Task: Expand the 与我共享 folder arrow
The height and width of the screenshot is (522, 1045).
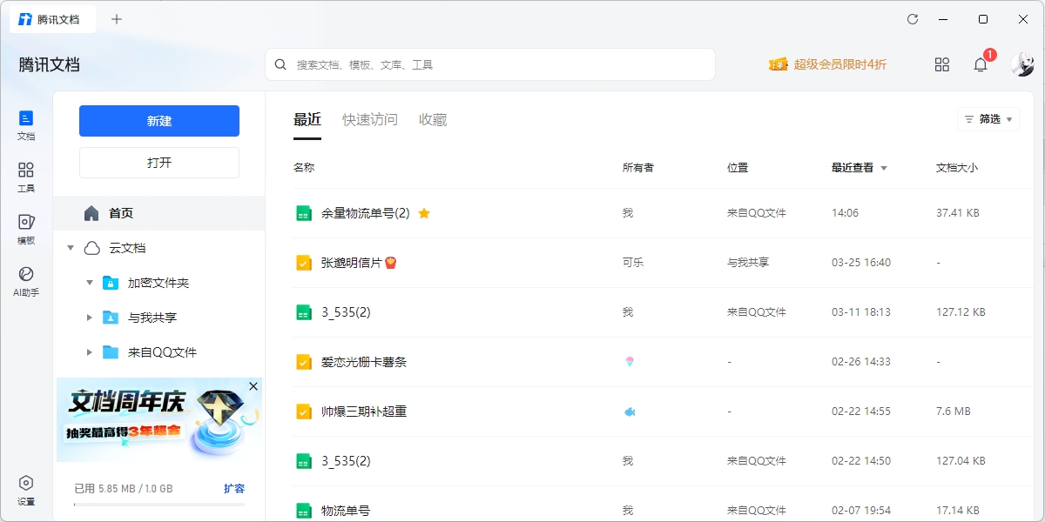Action: pyautogui.click(x=90, y=318)
